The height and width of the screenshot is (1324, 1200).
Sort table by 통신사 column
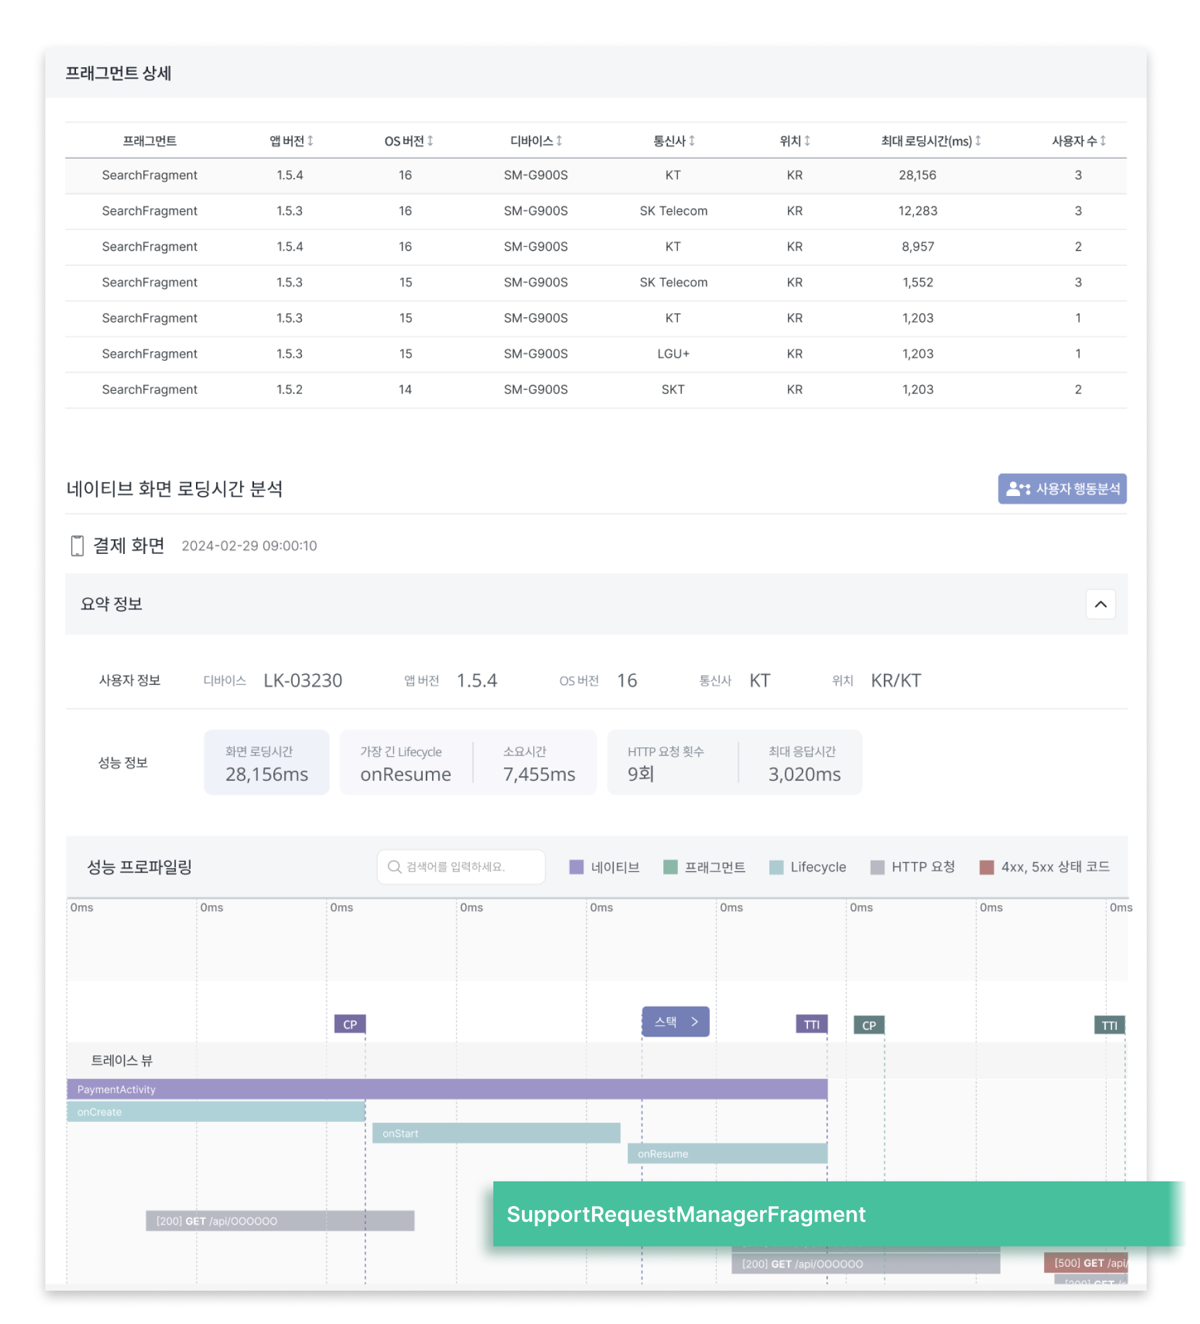(x=673, y=141)
